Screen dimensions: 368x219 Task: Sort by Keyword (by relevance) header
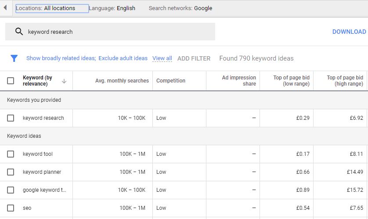click(x=38, y=81)
